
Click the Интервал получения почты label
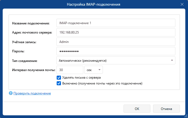34,70
